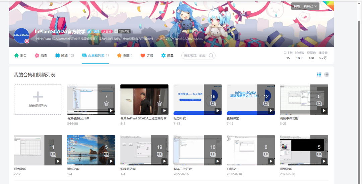Image resolution: width=362 pixels, height=184 pixels.
Task: Go to the 订阅 subscriptions tab
Action: pos(146,56)
